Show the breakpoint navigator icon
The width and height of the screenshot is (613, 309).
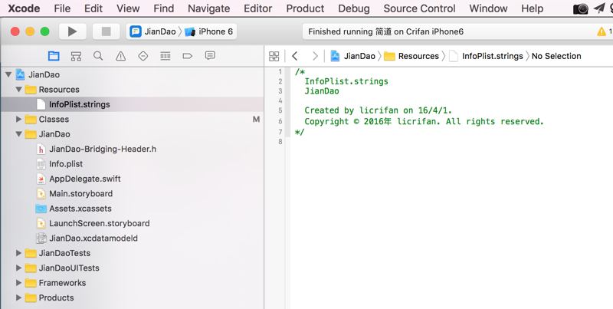[187, 56]
